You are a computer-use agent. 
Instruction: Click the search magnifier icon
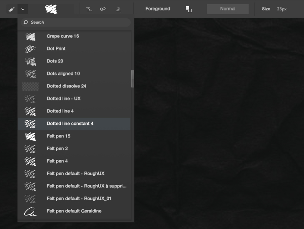click(25, 22)
